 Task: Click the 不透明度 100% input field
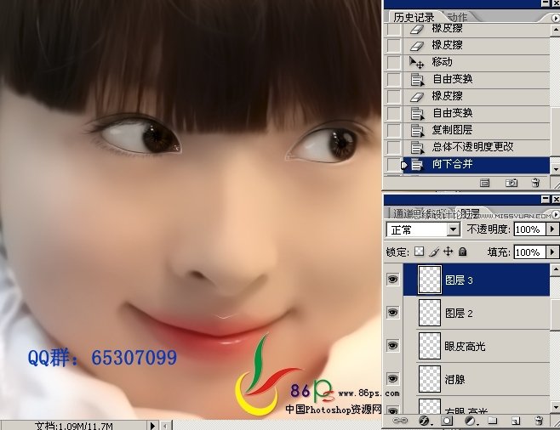[x=529, y=229]
